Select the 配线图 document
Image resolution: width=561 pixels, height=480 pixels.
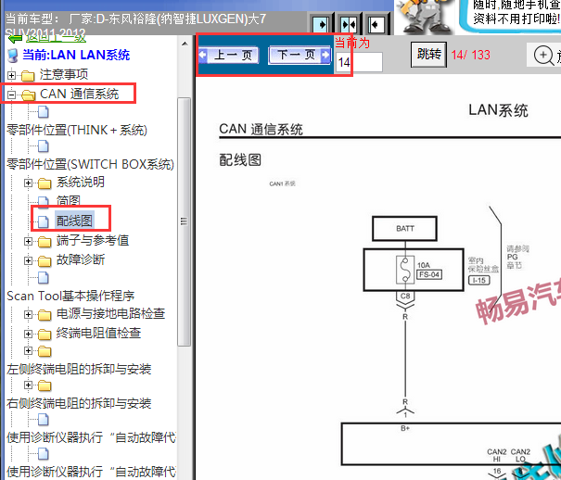coord(74,221)
